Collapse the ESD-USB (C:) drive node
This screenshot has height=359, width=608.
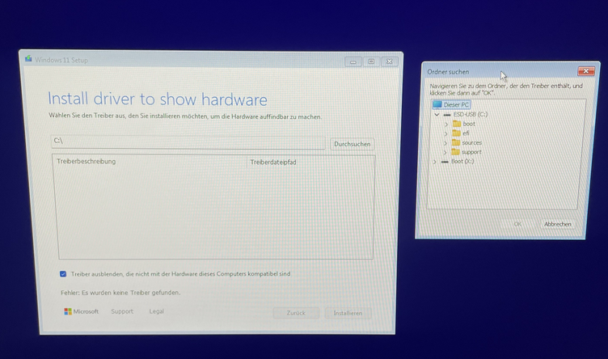(x=437, y=114)
